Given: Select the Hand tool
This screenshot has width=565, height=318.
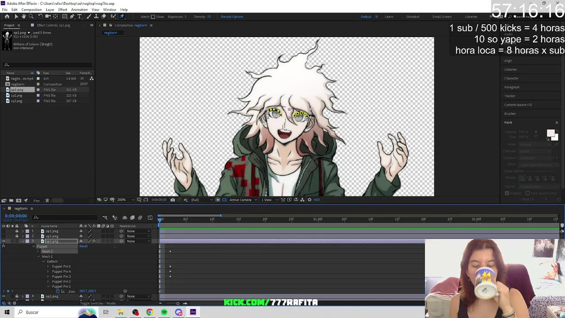Looking at the screenshot, I should coord(24,16).
